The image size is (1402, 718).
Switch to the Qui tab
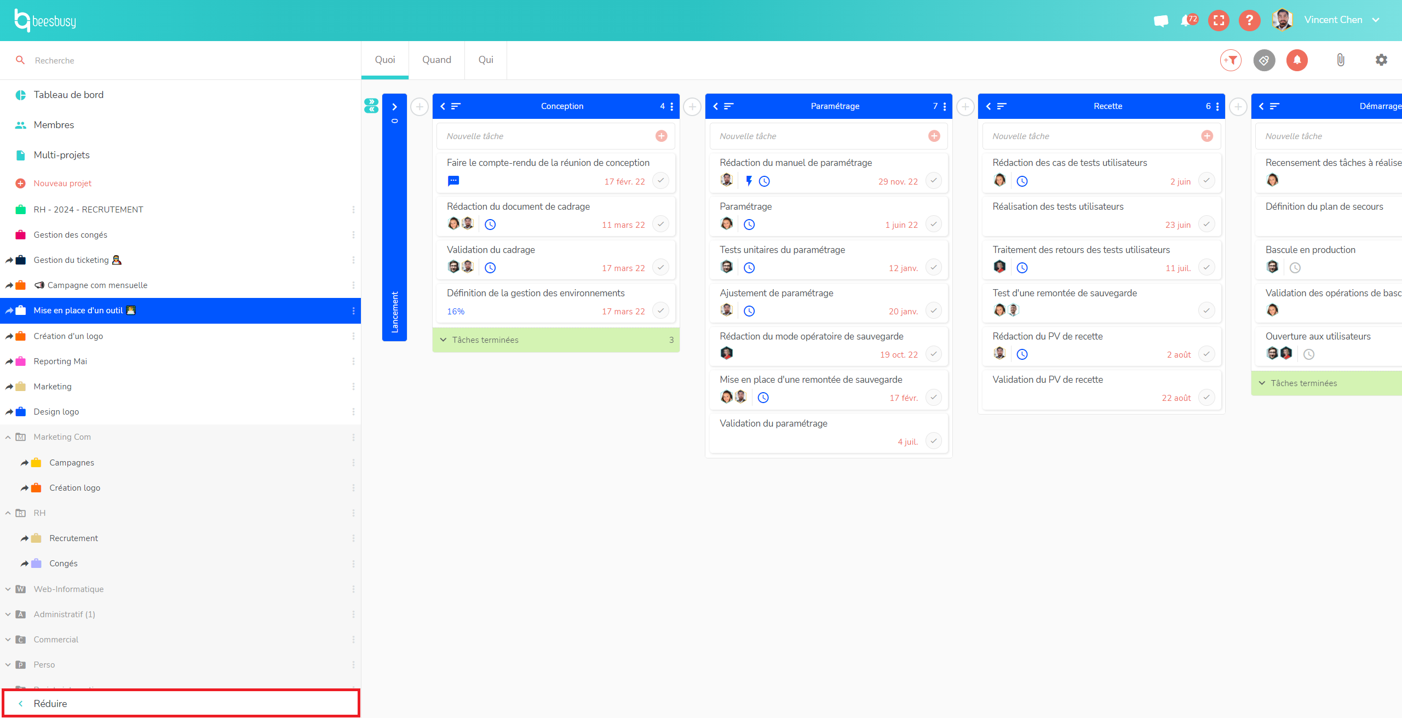point(485,60)
